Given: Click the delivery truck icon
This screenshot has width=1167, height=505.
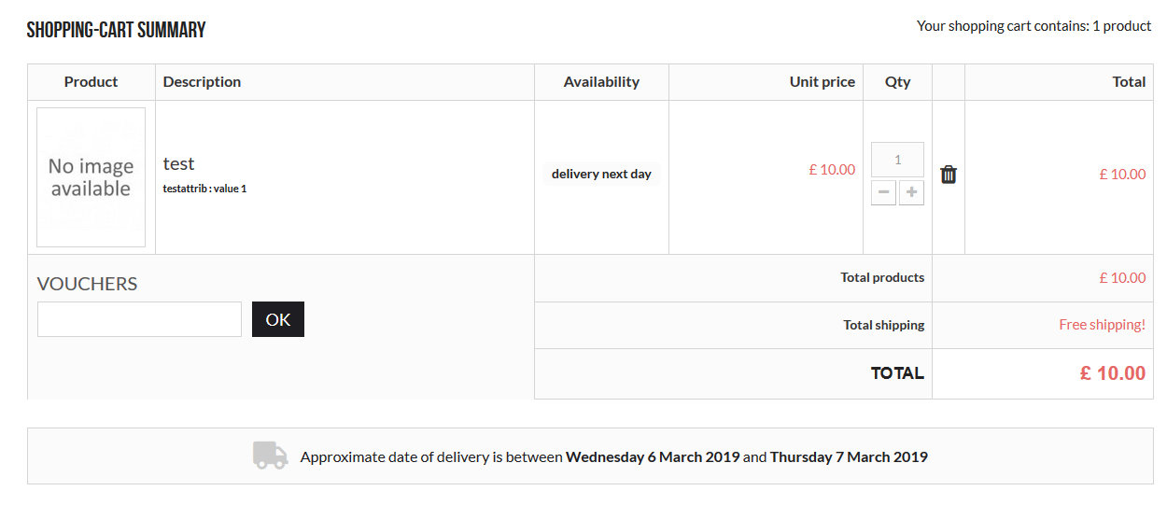Looking at the screenshot, I should [270, 456].
